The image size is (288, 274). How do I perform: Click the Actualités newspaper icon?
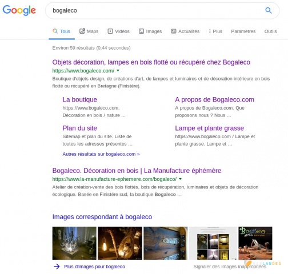[174, 31]
